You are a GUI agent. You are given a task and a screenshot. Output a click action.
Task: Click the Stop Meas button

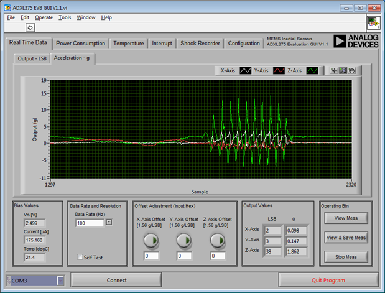click(x=346, y=256)
